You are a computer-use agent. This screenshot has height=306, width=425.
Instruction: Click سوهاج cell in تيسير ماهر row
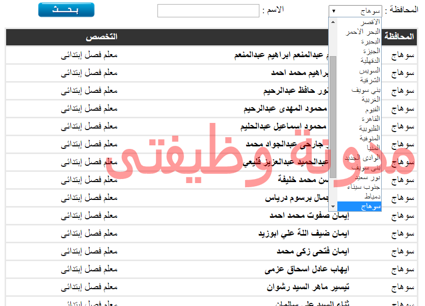pos(403,288)
